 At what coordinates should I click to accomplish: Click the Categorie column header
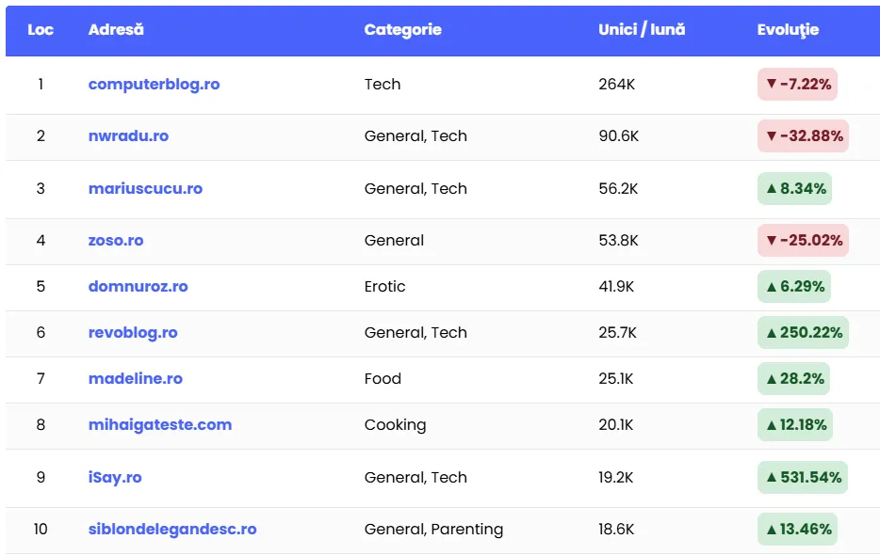(402, 29)
